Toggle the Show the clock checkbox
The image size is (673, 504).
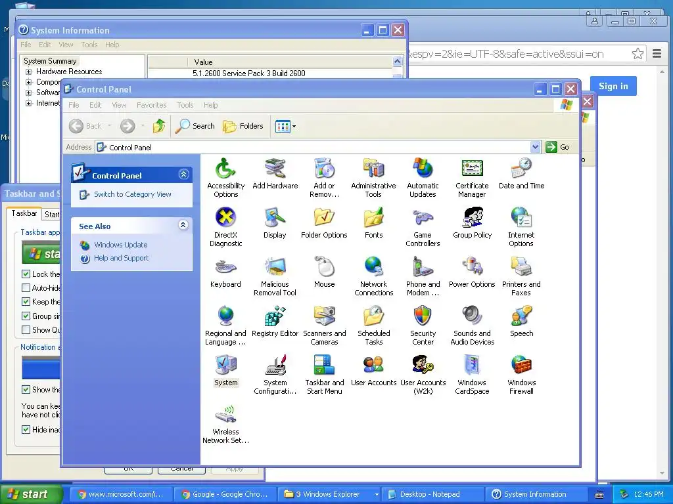(26, 389)
